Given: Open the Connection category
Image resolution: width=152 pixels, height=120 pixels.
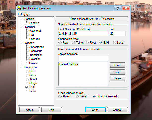Looking at the screenshot, I should pos(31,67).
